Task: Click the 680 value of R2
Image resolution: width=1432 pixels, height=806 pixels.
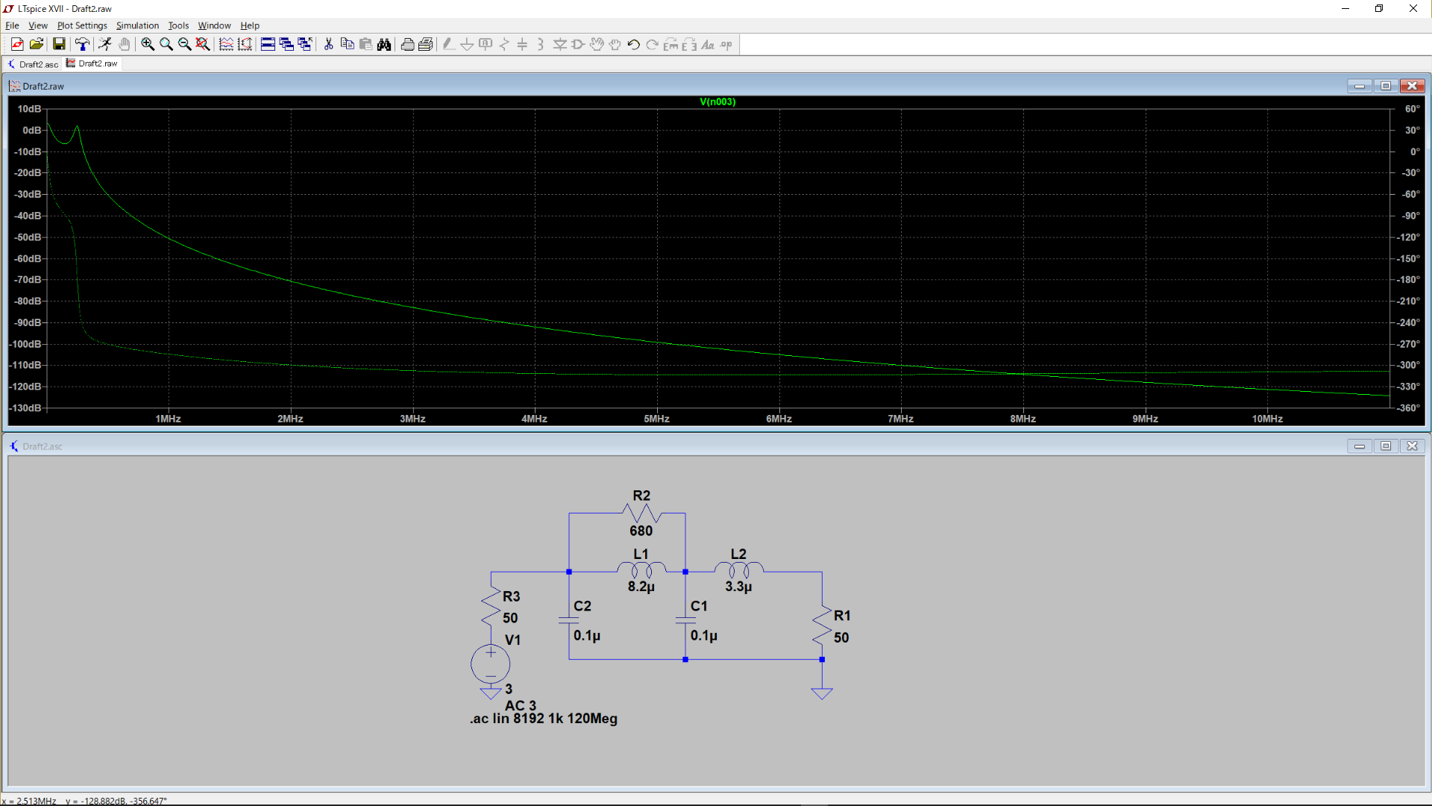Action: (641, 531)
